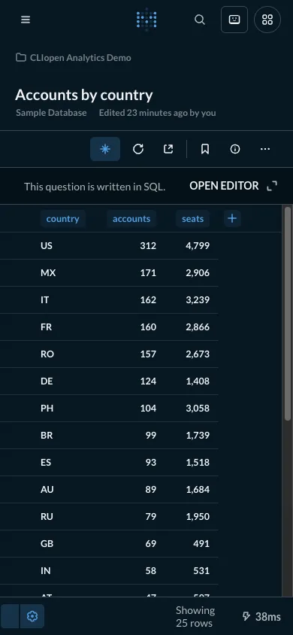
Task: Click the Metabase logo home icon
Action: (146, 20)
